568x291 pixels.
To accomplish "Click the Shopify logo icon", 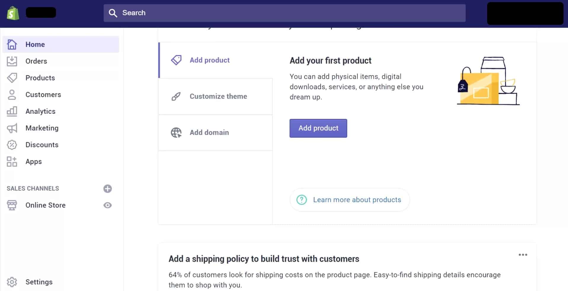I will 13,13.
